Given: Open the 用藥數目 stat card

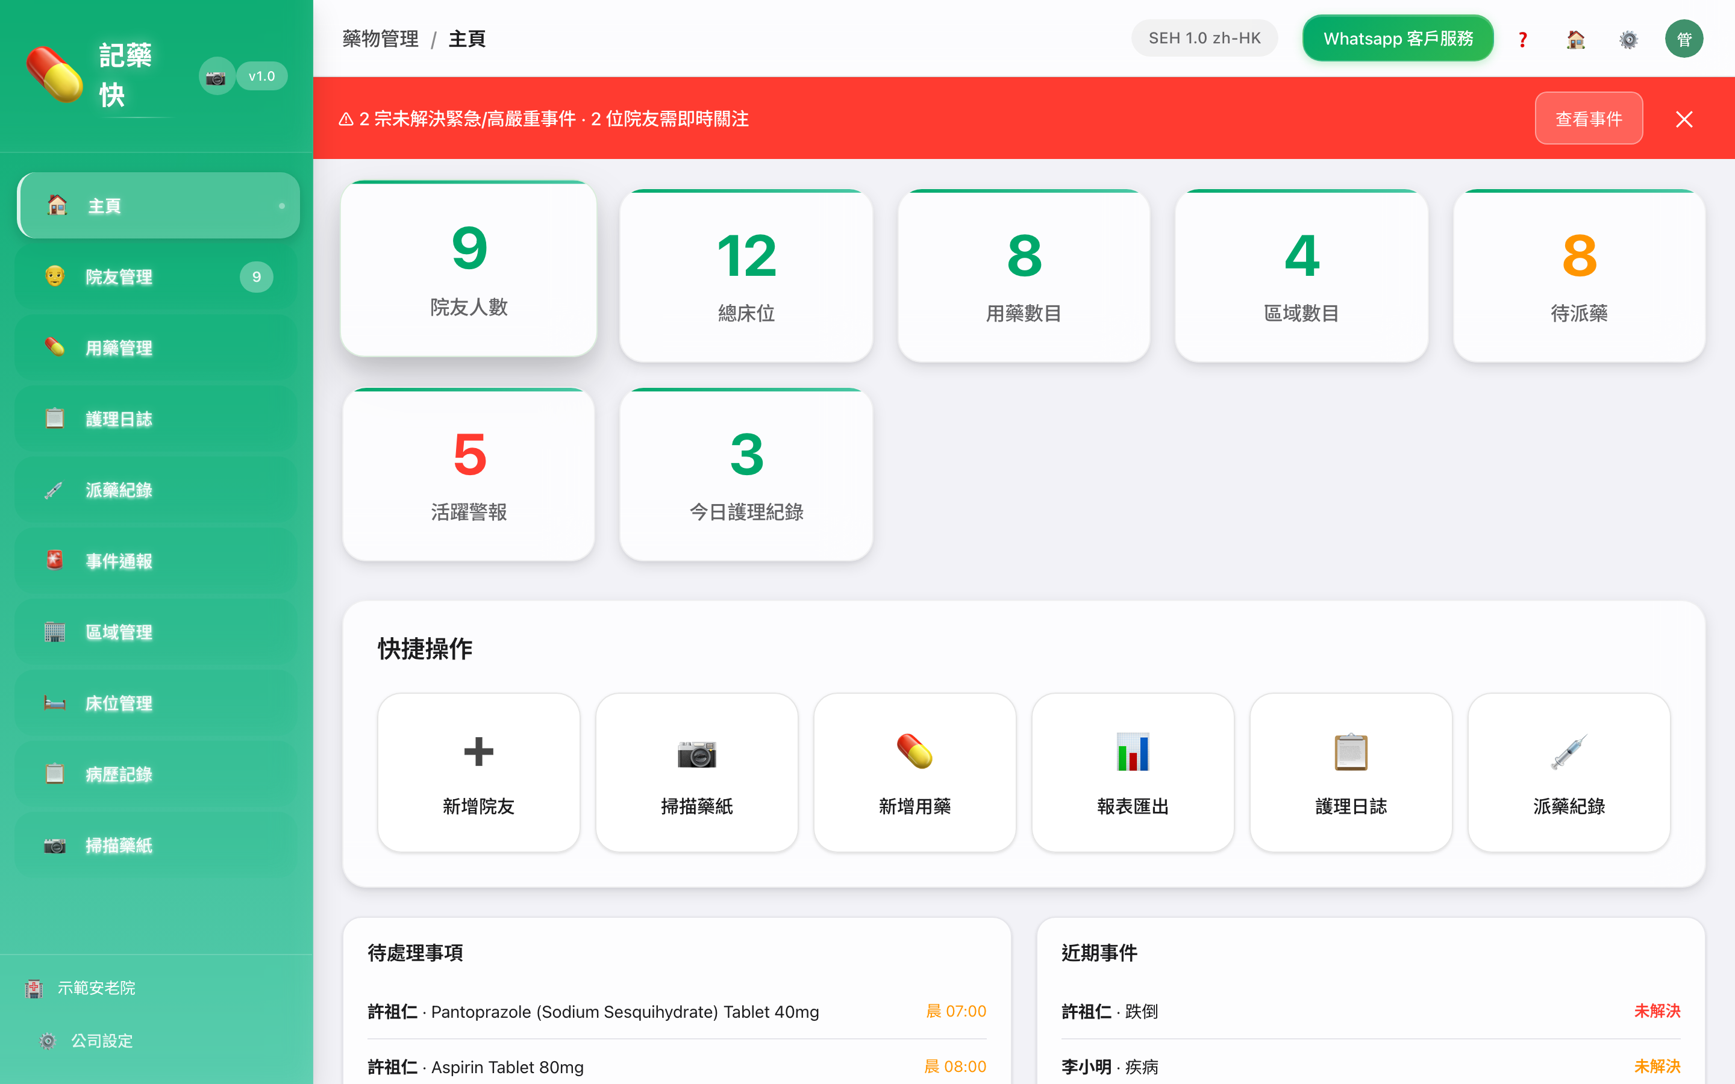Looking at the screenshot, I should [1024, 275].
